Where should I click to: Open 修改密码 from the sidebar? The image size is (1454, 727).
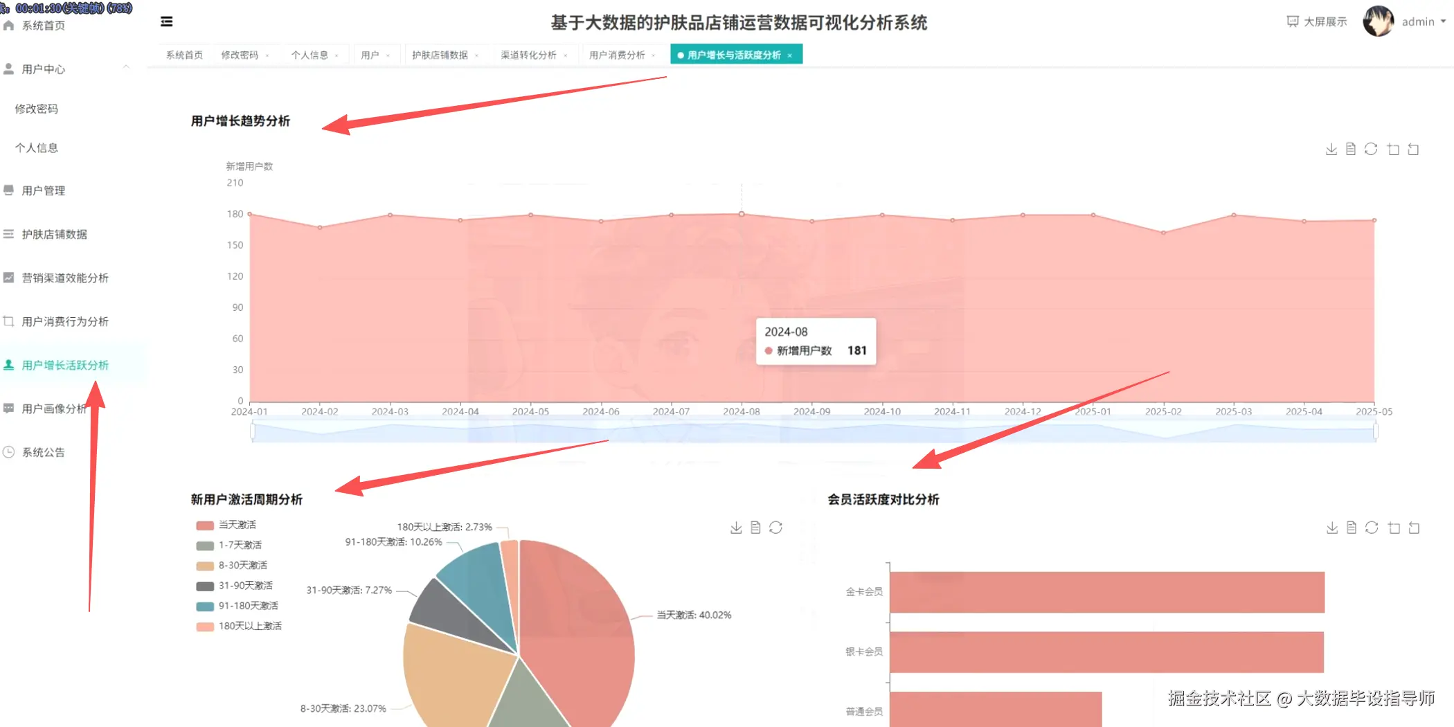coord(36,109)
